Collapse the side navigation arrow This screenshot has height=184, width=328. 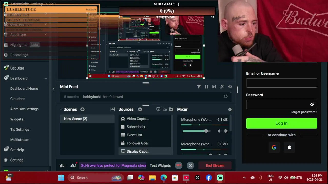pyautogui.click(x=53, y=89)
